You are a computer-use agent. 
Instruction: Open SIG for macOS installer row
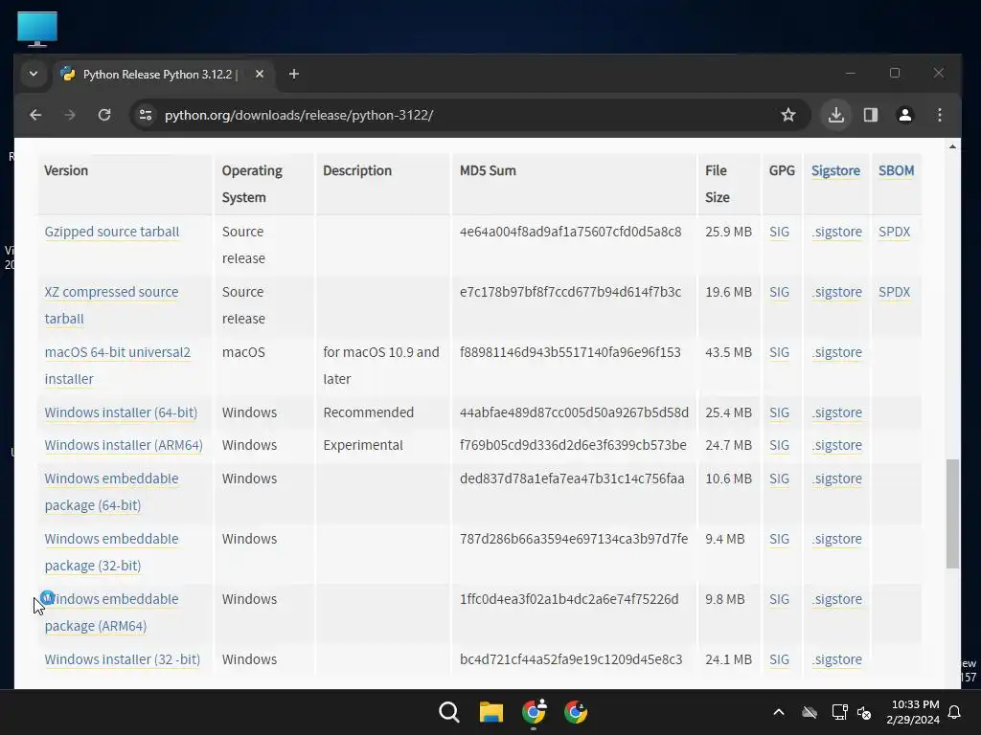pos(779,352)
